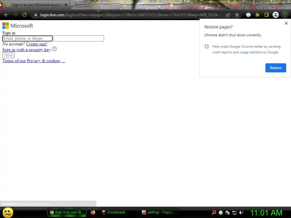Click the search magnifier tray icon

(214, 213)
